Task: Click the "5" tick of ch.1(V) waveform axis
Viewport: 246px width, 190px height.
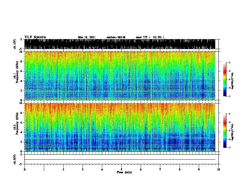Action: point(21,39)
